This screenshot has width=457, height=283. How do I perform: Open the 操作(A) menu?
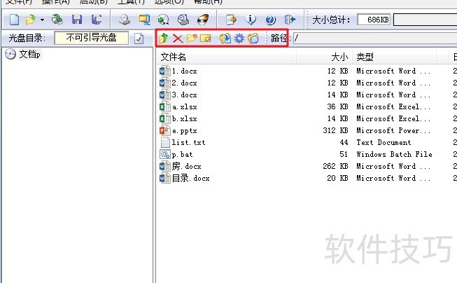click(55, 1)
